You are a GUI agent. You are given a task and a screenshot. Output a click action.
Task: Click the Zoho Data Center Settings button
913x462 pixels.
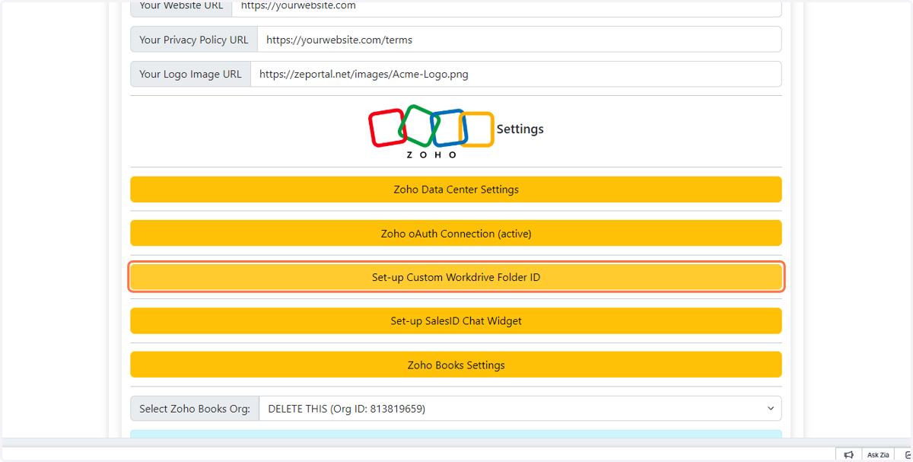coord(456,190)
